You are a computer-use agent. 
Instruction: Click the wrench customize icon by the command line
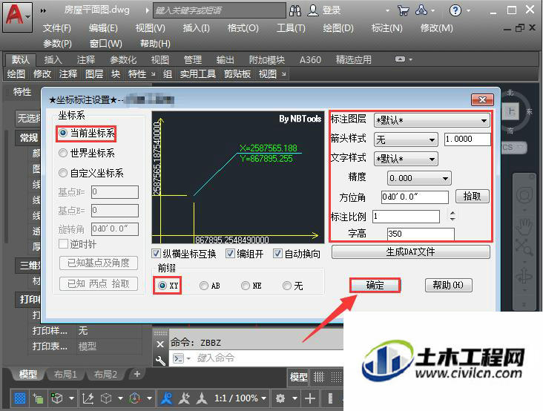(x=160, y=361)
